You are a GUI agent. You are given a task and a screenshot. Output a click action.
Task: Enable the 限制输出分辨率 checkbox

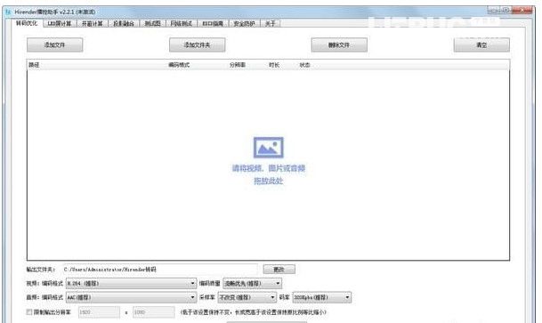click(x=29, y=312)
